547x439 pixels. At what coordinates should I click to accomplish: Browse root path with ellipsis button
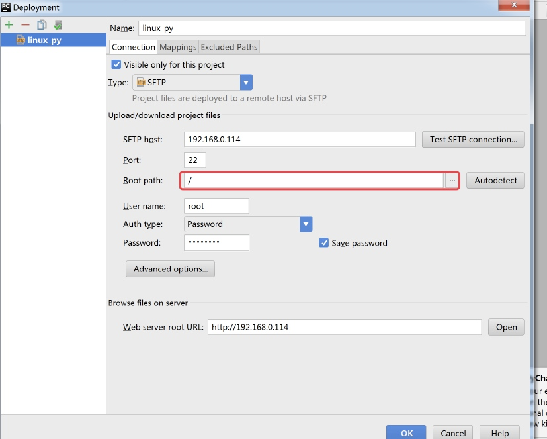[452, 181]
